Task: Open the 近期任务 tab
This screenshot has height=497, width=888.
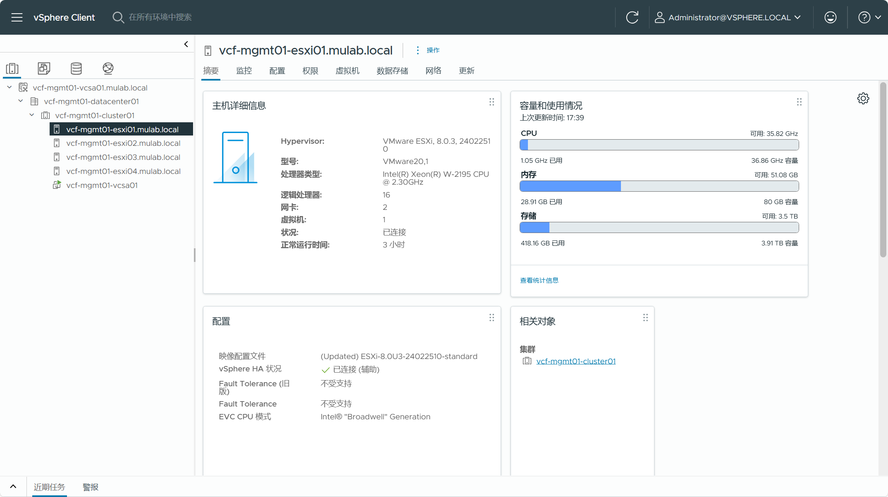Action: [x=49, y=487]
